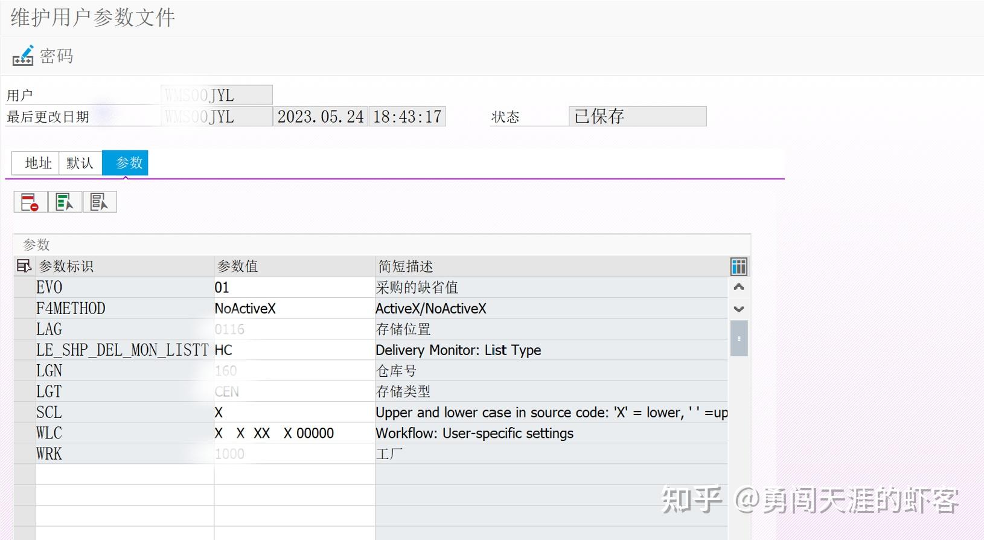Click the NoActiveX value cell
Image resolution: width=984 pixels, height=540 pixels.
294,308
